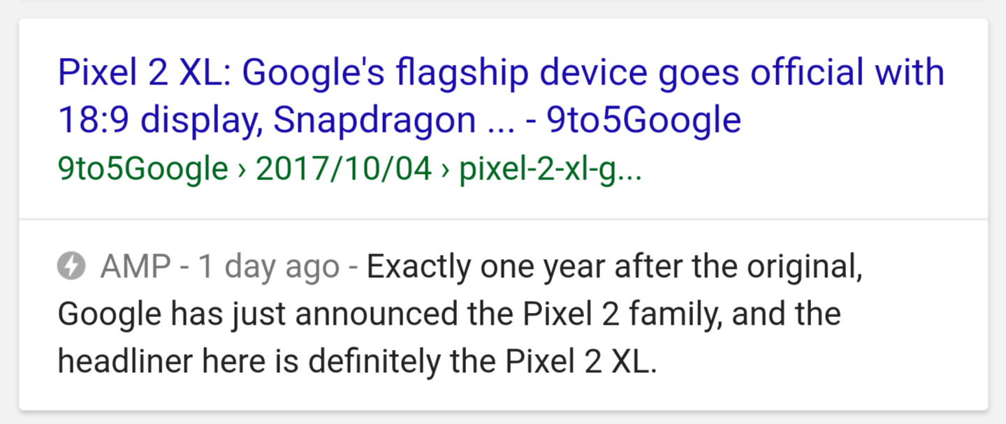The image size is (1006, 424).
Task: Click "- 9to5Google" at the title end
Action: coord(634,120)
